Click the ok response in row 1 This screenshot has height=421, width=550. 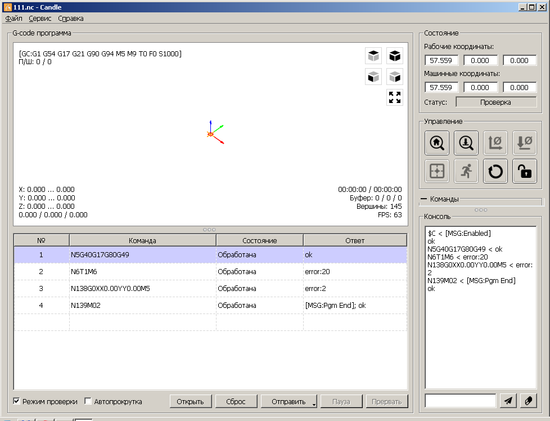(x=355, y=255)
